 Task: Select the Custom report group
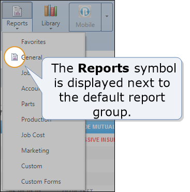32,166
